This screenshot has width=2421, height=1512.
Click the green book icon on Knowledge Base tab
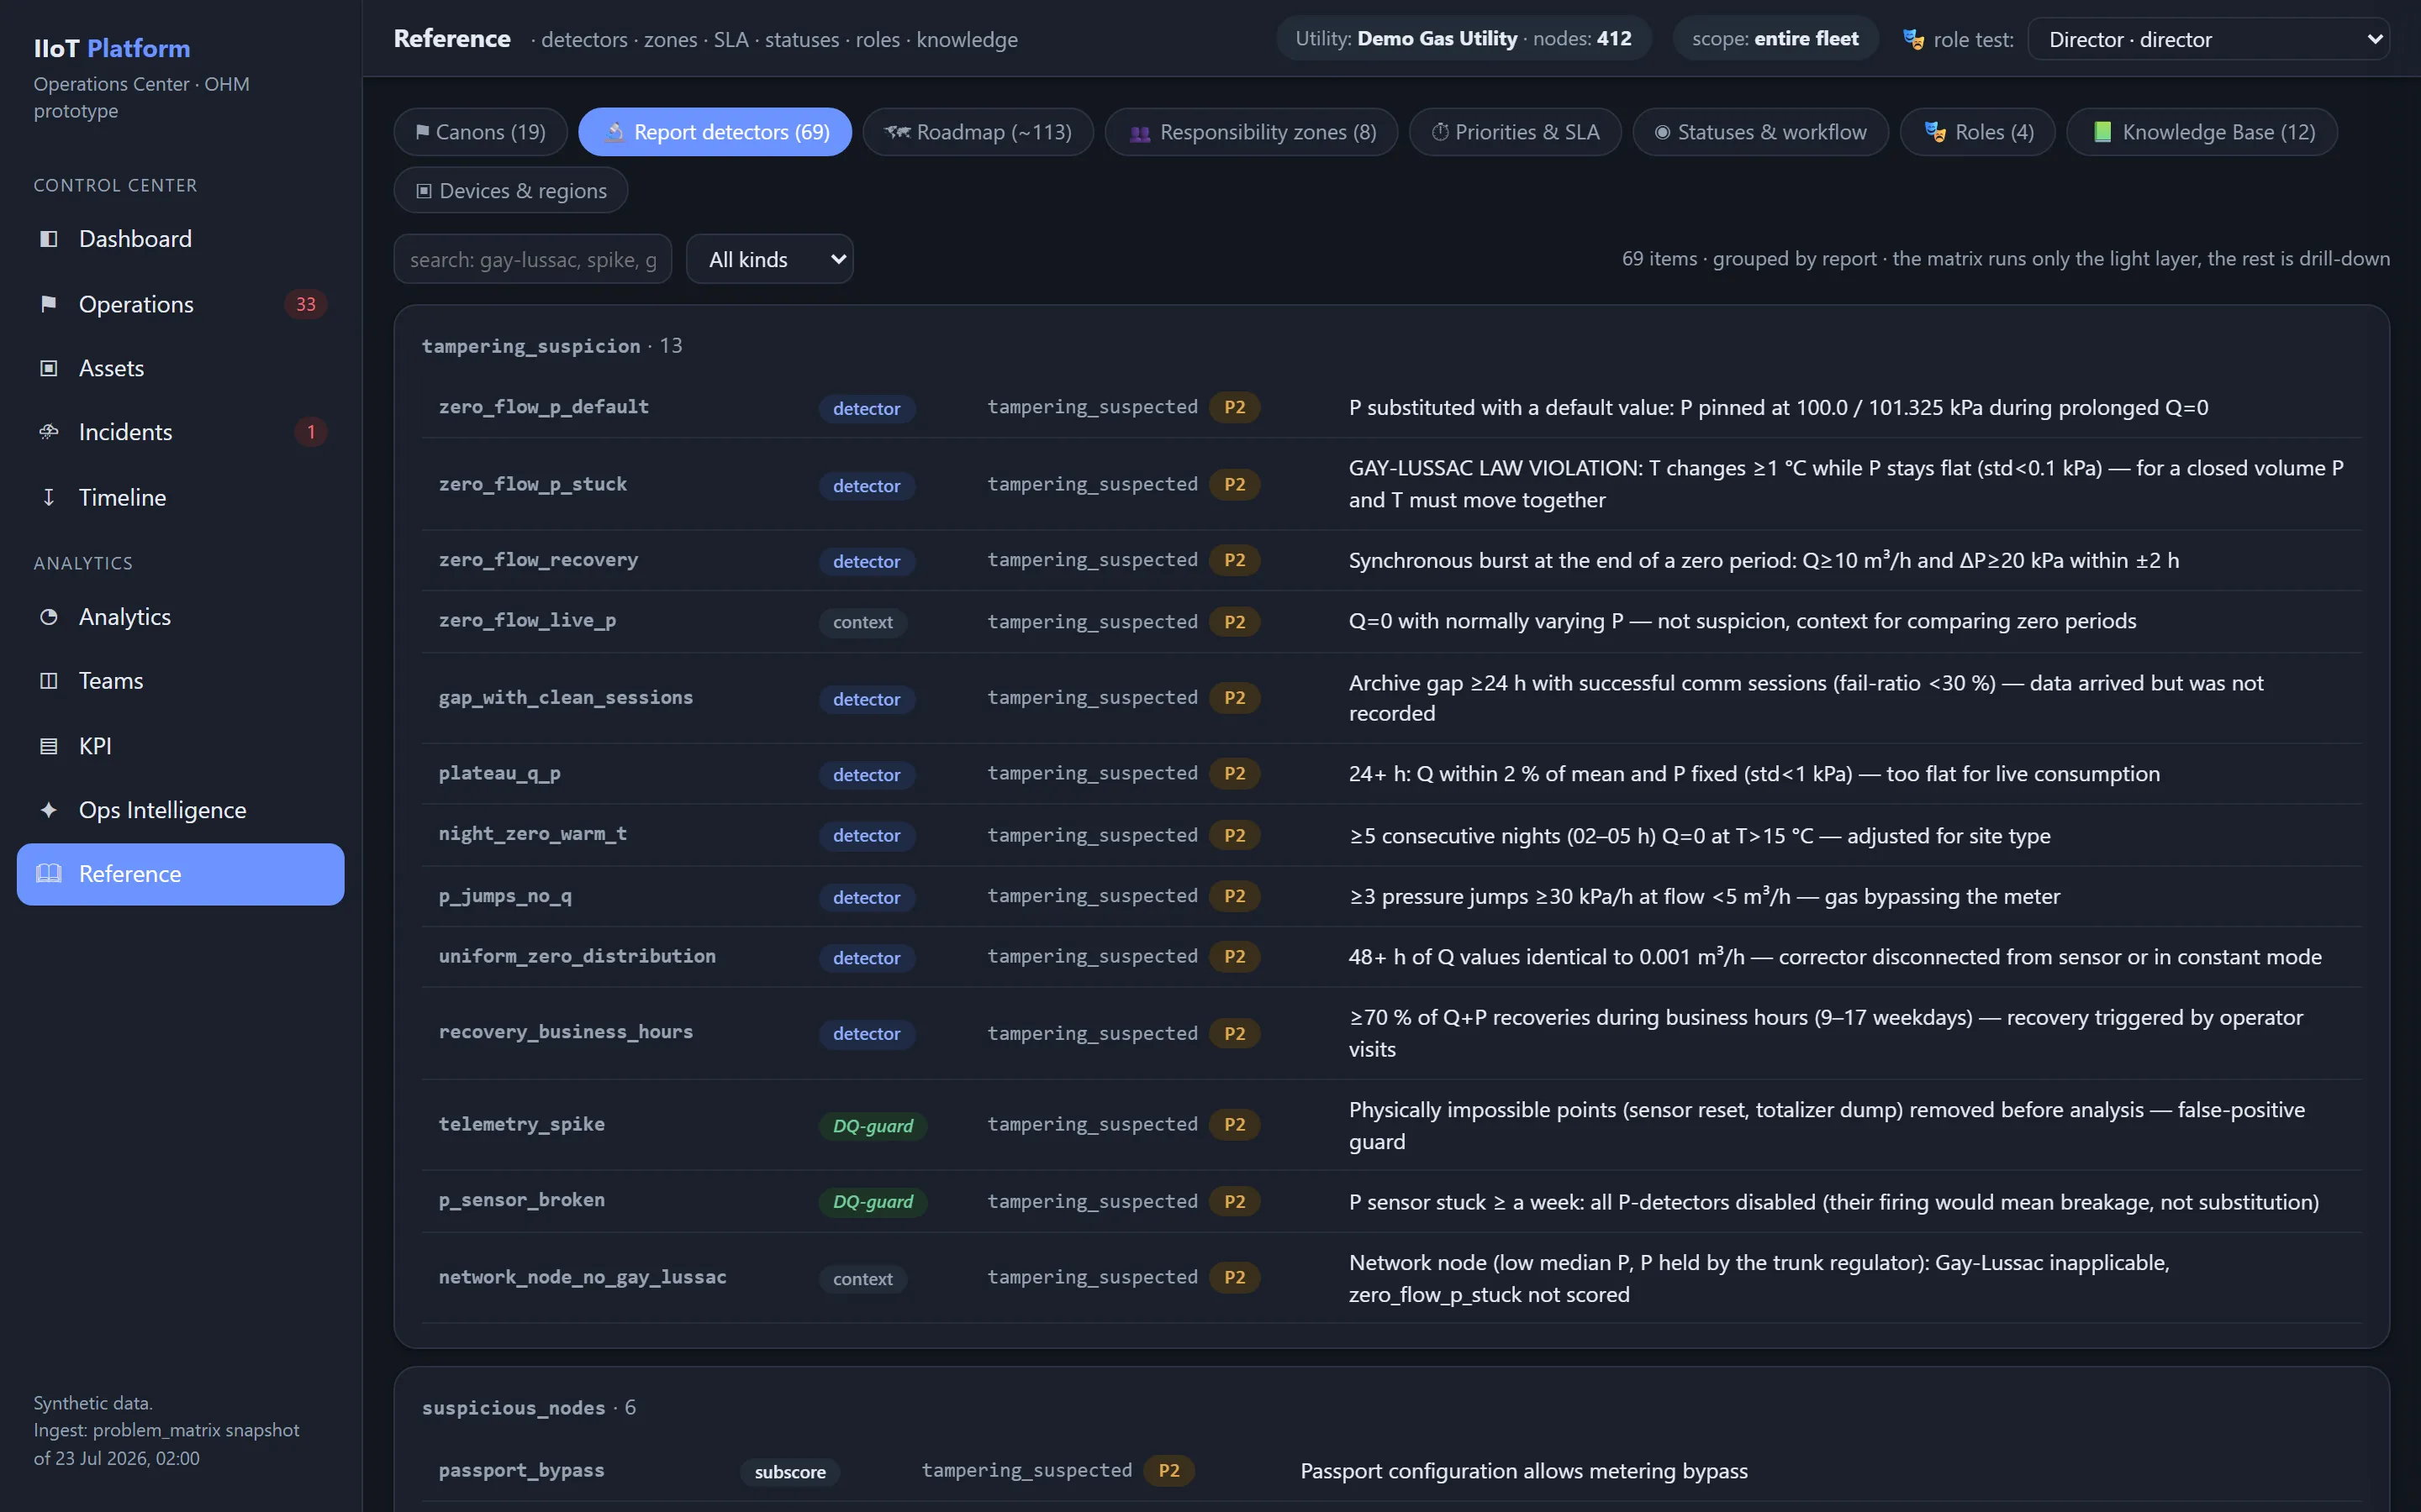pos(2102,132)
